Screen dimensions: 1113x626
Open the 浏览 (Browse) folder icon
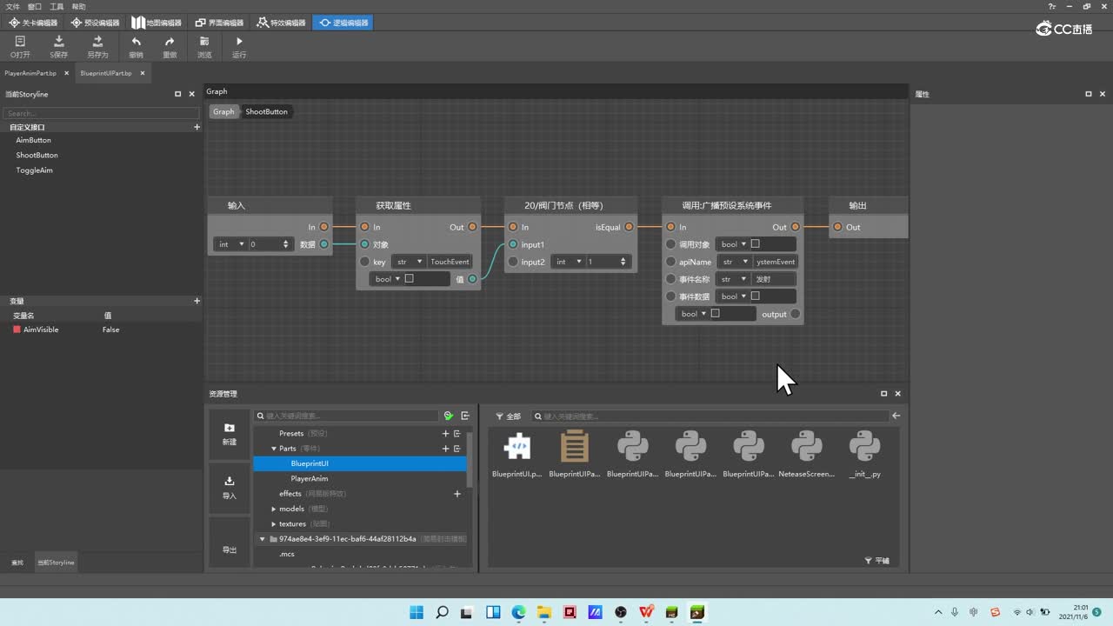tap(204, 42)
